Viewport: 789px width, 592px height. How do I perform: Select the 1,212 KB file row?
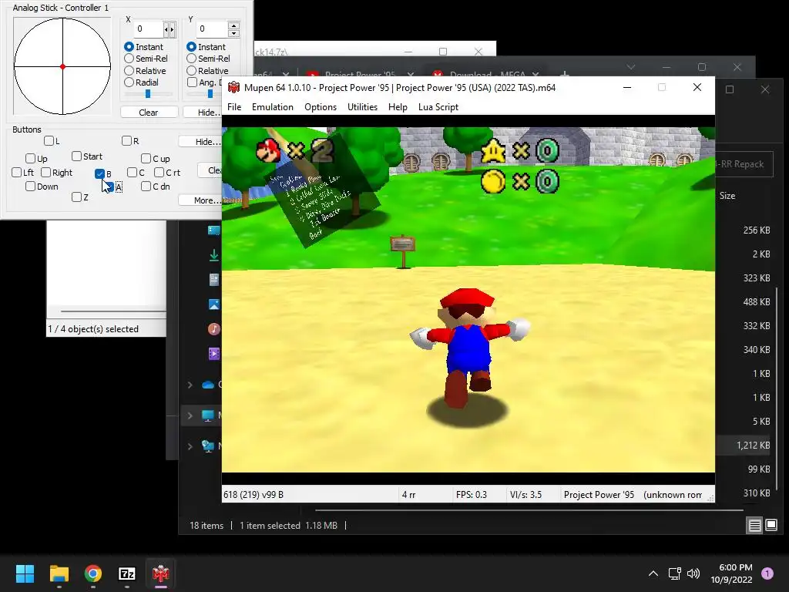tap(743, 445)
